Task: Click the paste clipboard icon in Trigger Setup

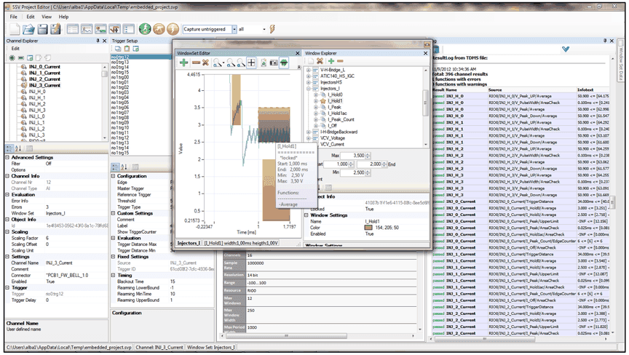Action: (127, 49)
